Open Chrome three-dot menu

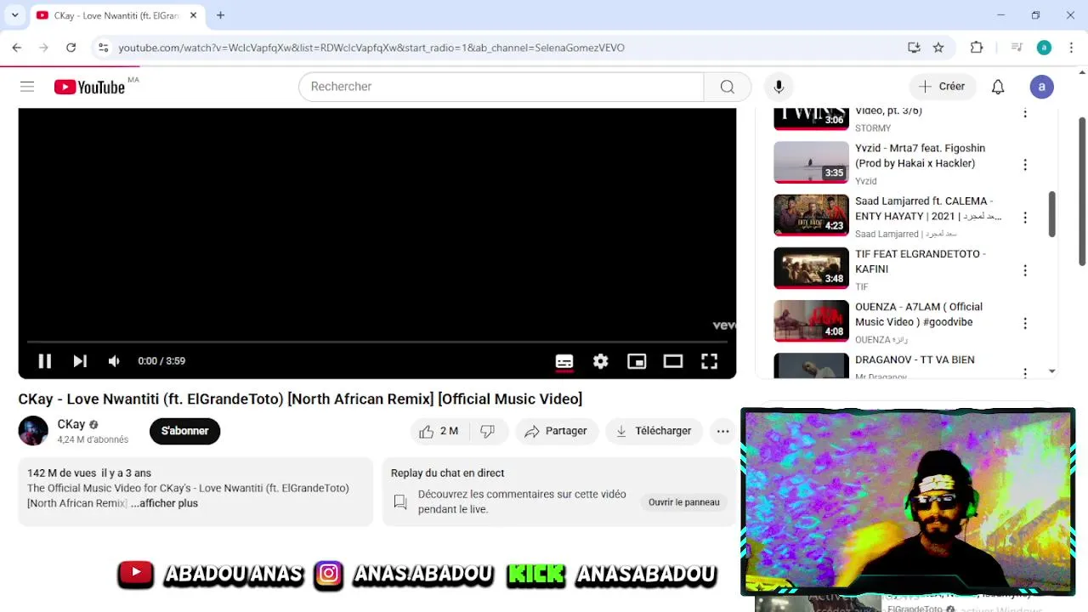(1071, 48)
